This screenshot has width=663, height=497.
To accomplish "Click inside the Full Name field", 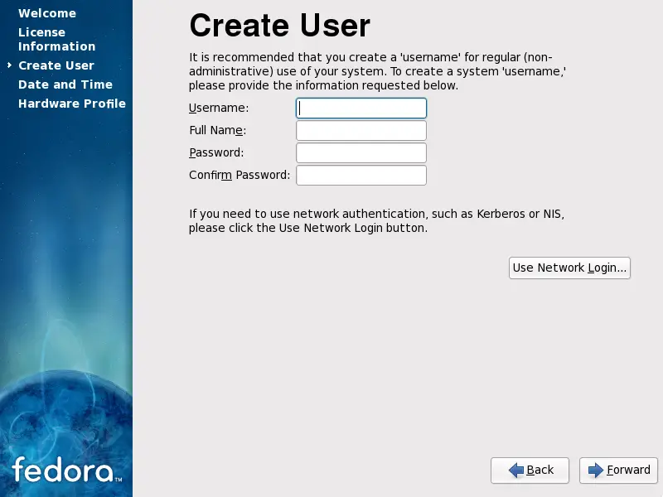I will tap(361, 130).
